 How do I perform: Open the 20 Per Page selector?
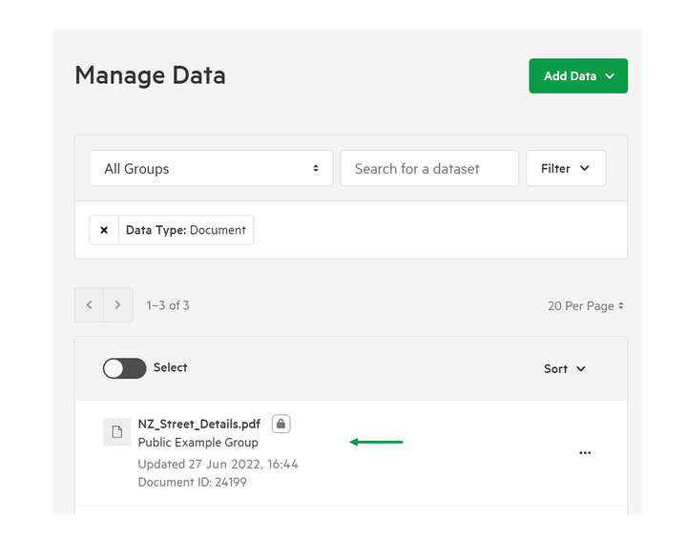pyautogui.click(x=586, y=306)
